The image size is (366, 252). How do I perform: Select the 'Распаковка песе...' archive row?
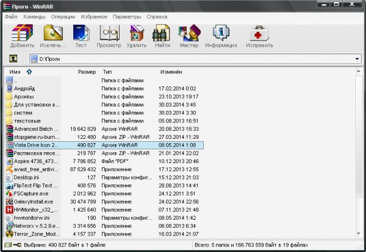pos(104,153)
